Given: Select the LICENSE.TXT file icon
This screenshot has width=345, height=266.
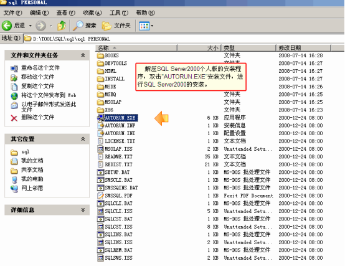Looking at the screenshot, I should (100, 141).
